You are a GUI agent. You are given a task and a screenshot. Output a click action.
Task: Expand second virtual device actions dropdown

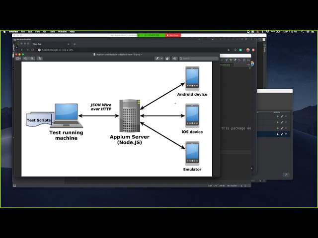286,122
